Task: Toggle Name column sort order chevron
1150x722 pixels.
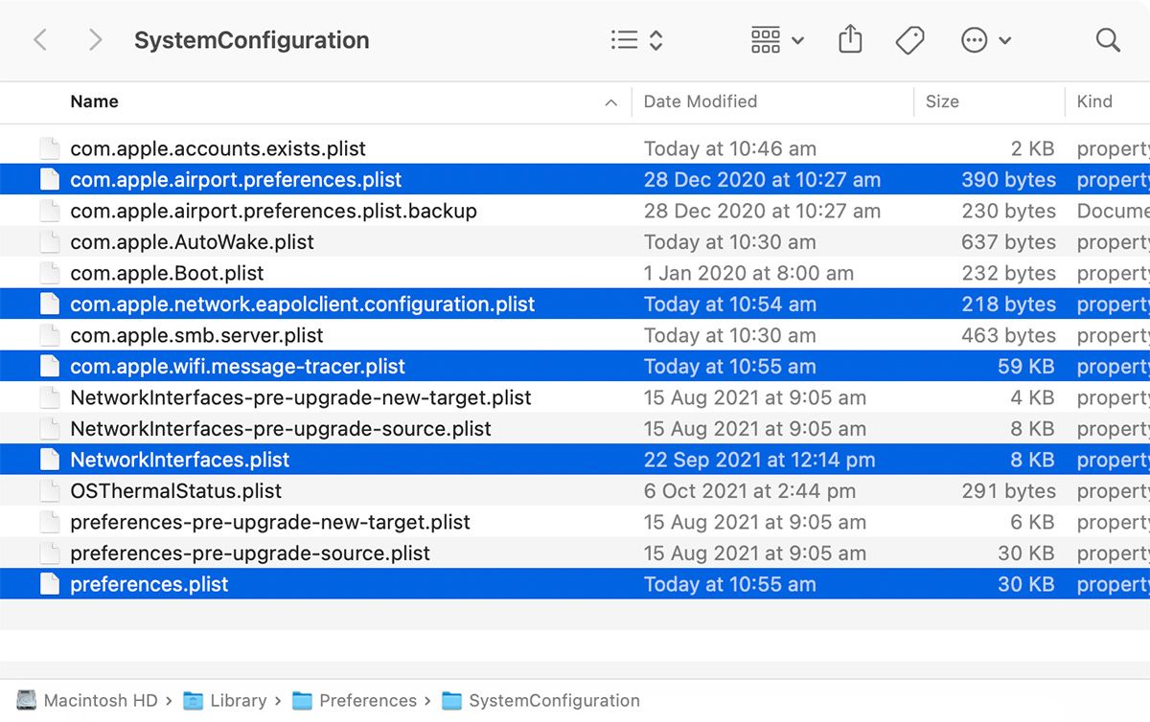Action: (611, 102)
